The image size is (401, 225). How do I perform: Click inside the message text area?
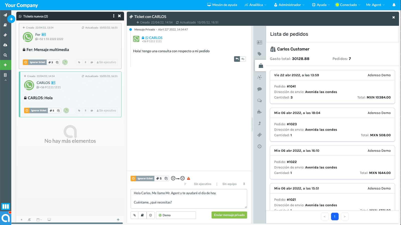188,198
